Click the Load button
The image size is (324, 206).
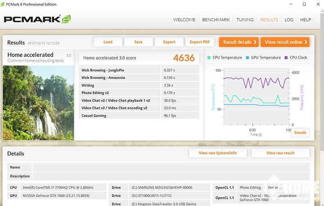[108, 42]
